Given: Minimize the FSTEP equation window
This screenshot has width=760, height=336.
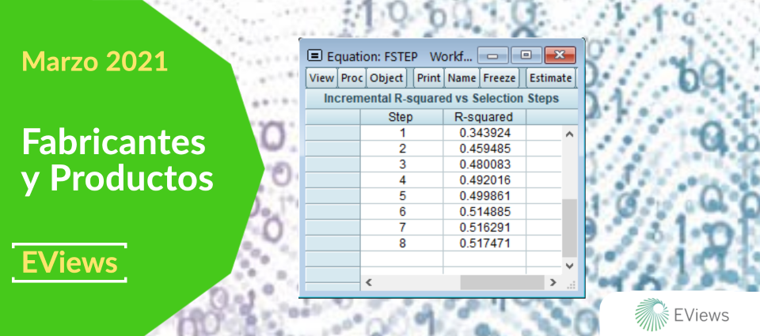Looking at the screenshot, I should coord(493,55).
